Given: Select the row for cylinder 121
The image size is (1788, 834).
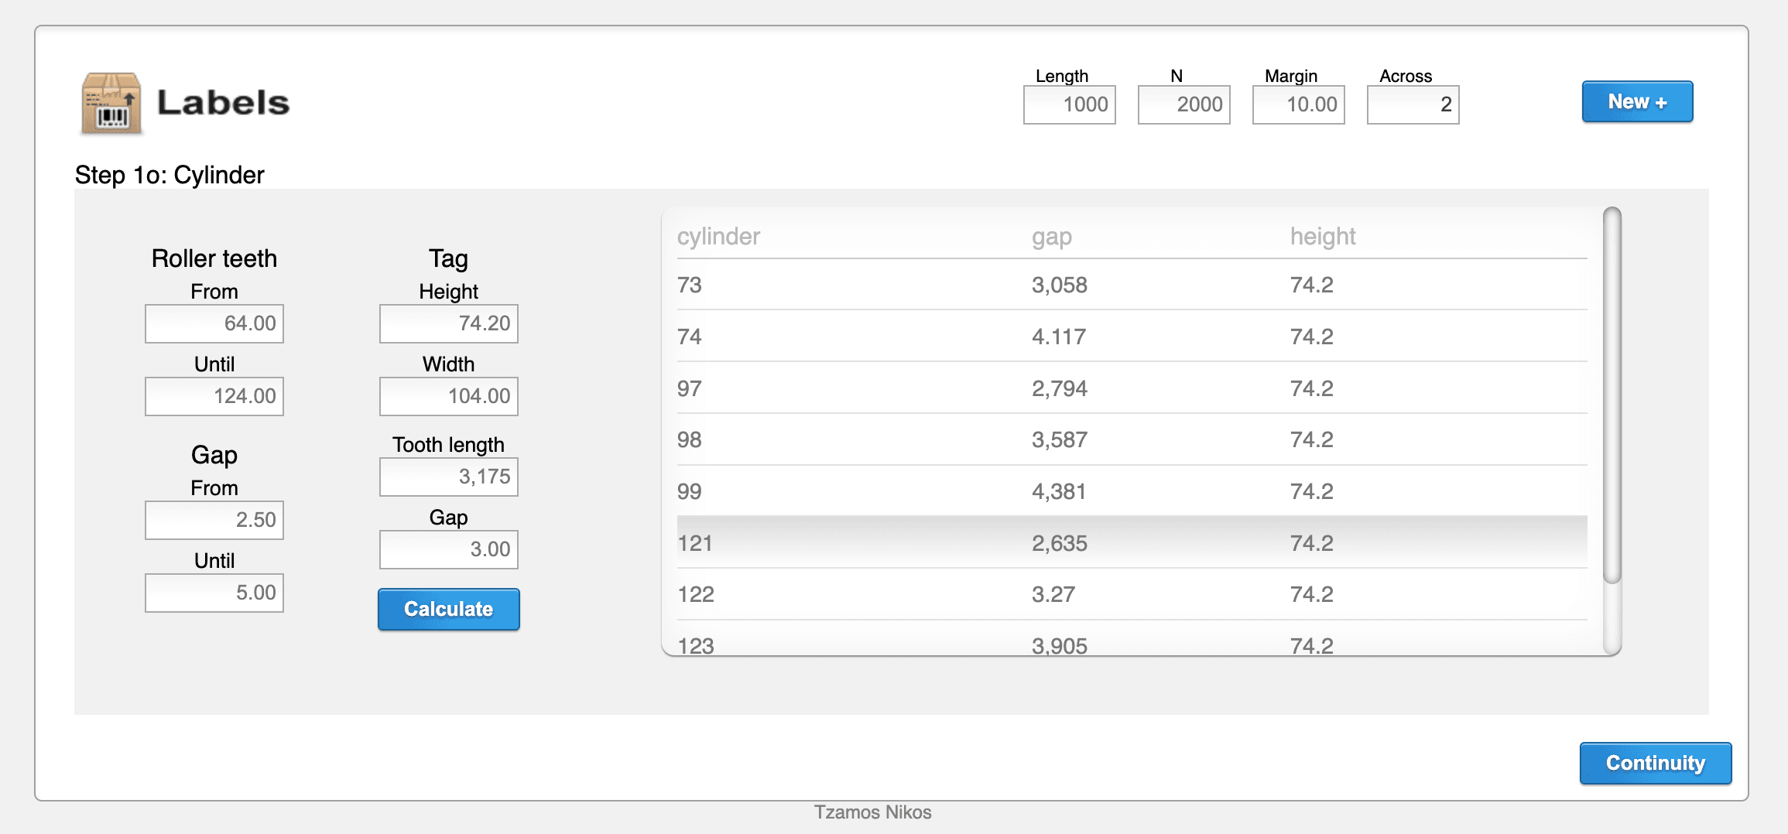Looking at the screenshot, I should [x=1131, y=543].
